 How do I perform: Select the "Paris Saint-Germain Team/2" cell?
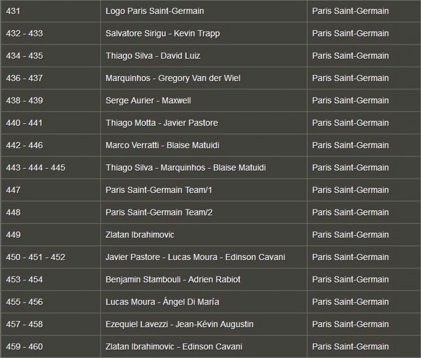tap(159, 212)
